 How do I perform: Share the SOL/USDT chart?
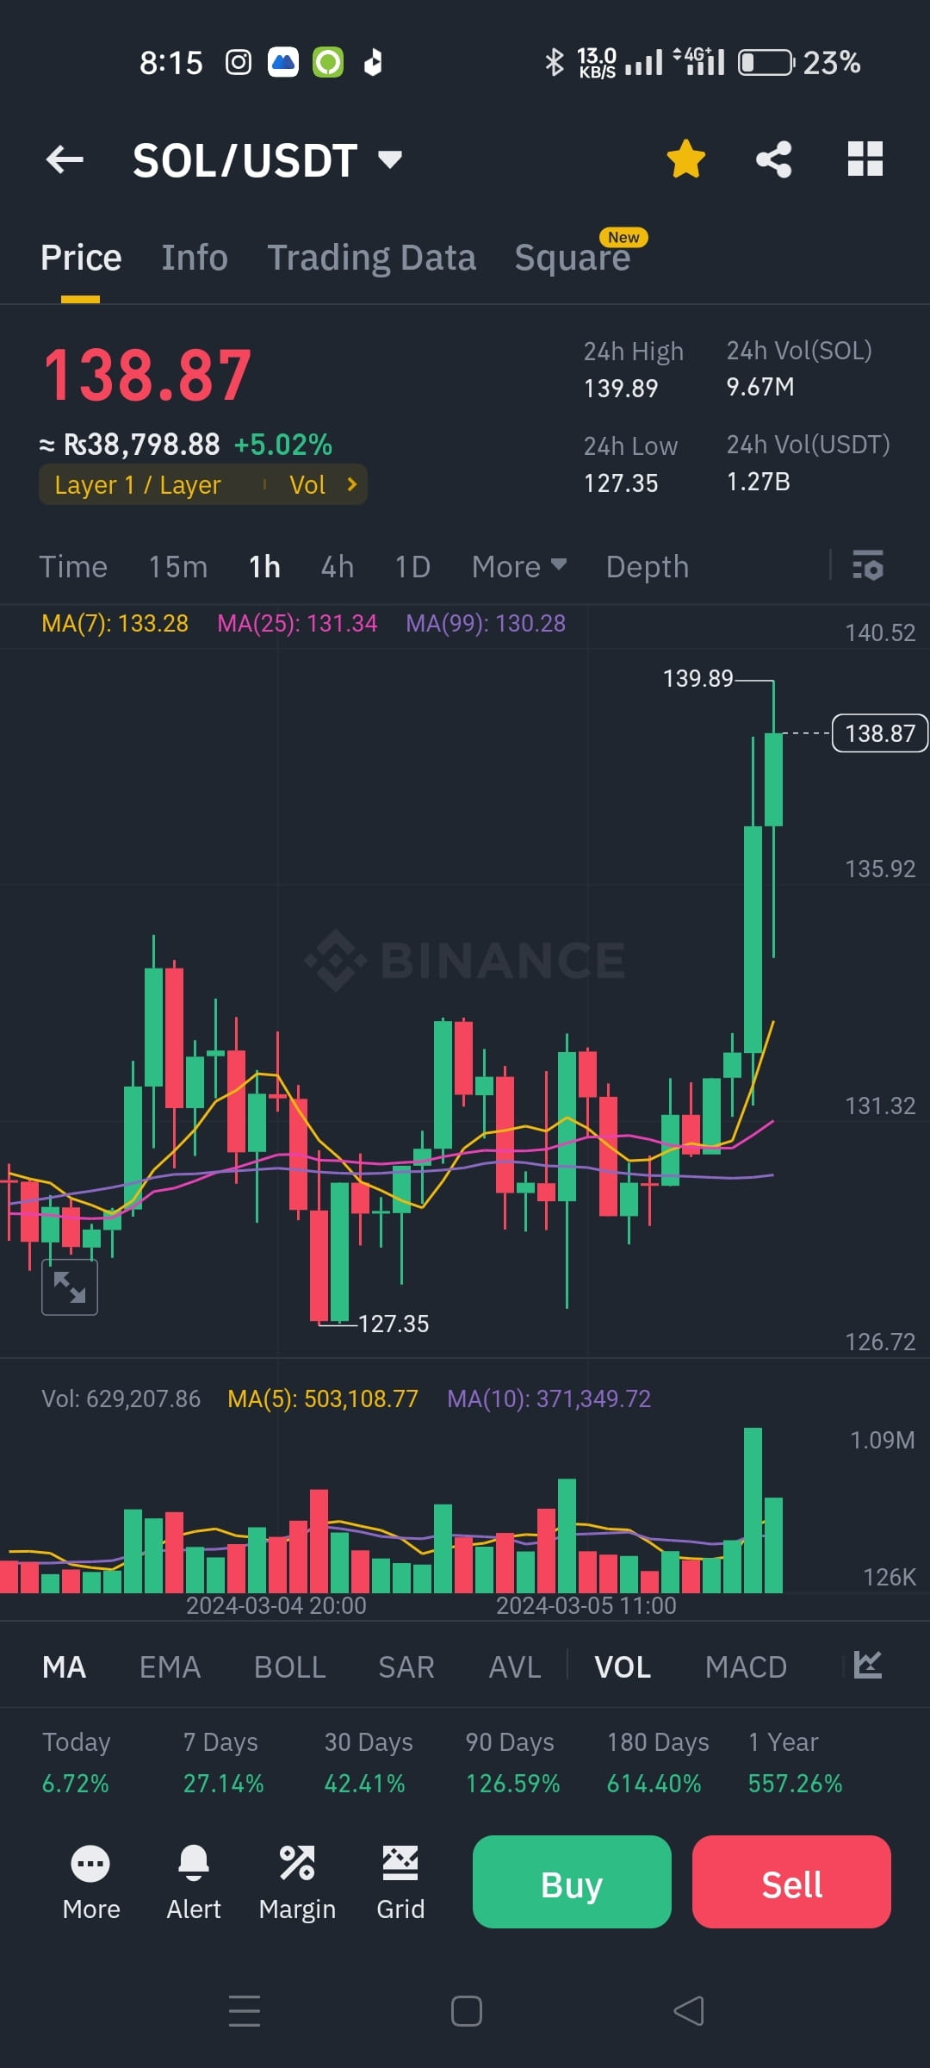(x=772, y=158)
